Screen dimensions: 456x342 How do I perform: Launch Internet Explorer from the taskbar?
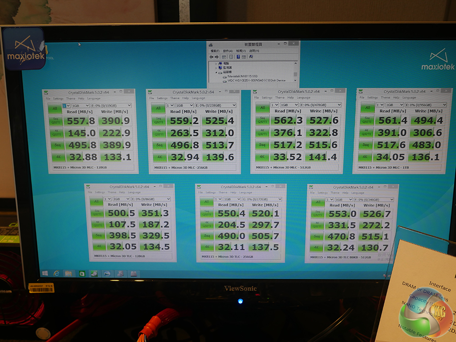[56, 273]
